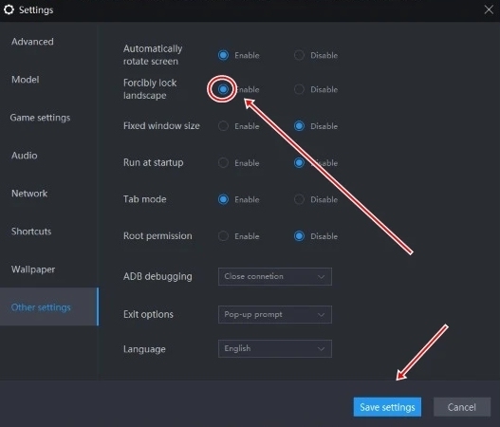The height and width of the screenshot is (427, 500).
Task: Switch to the Advanced tab
Action: click(32, 42)
